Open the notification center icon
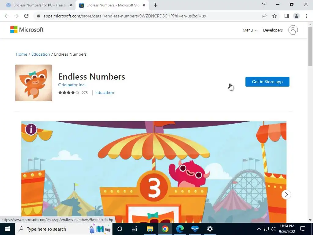This screenshot has height=235, width=313. 303,229
